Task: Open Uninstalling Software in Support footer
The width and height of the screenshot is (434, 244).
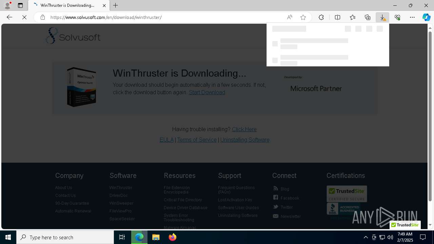Action: click(x=238, y=215)
